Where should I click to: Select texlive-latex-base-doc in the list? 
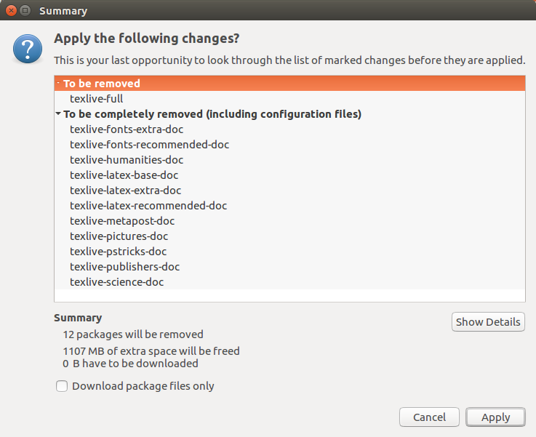(x=124, y=175)
